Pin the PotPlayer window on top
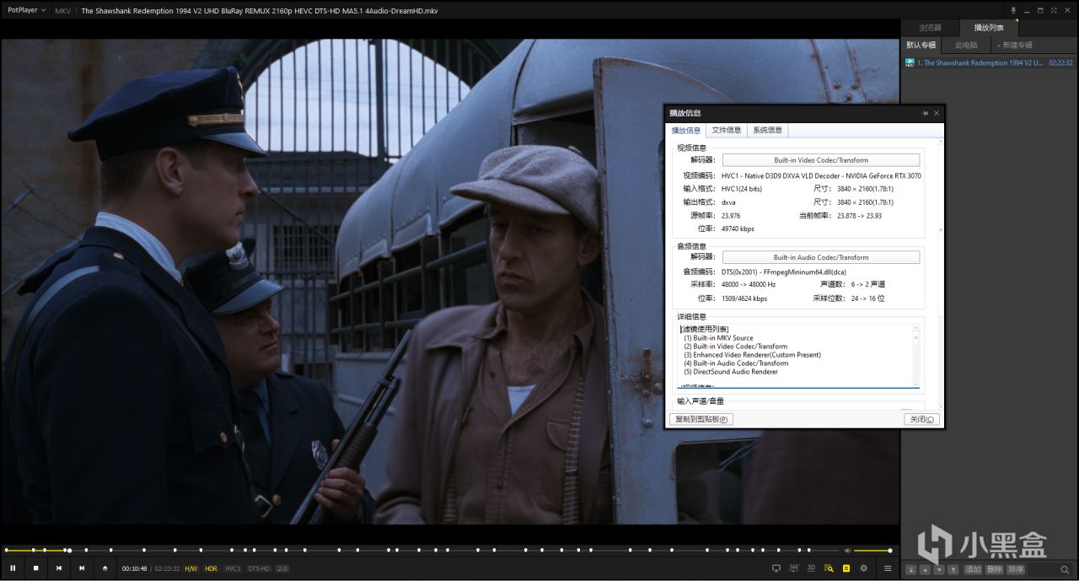This screenshot has height=581, width=1079. point(1013,11)
